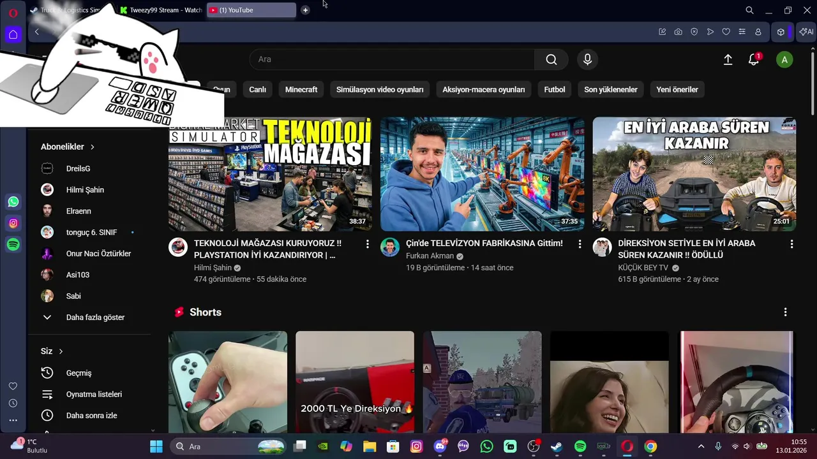Select Yeni öneriler filter chip
Viewport: 817px width, 459px height.
tap(677, 90)
